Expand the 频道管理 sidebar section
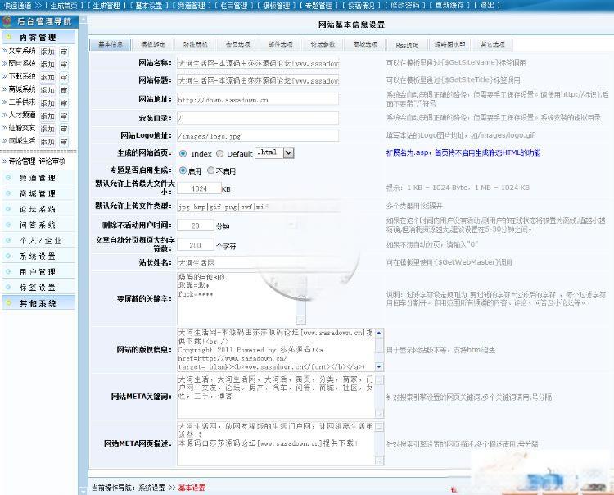 pyautogui.click(x=38, y=177)
